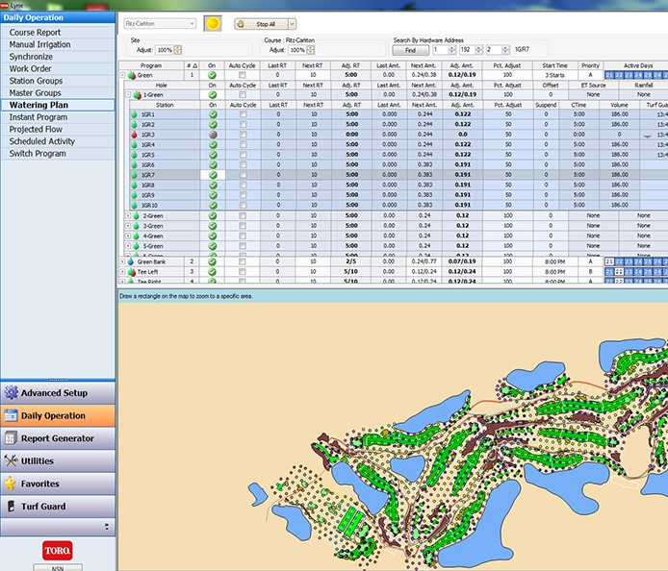Toggle the On status for 1GR1
The image size is (668, 571).
point(213,114)
